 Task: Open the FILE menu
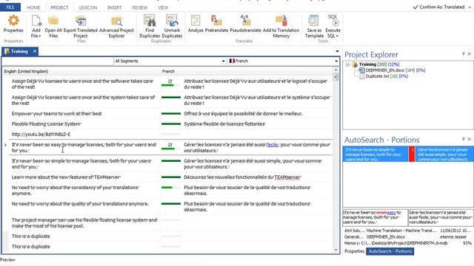point(10,7)
